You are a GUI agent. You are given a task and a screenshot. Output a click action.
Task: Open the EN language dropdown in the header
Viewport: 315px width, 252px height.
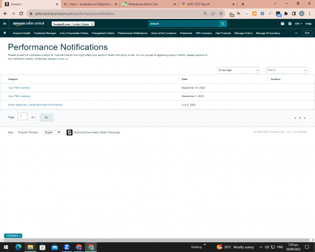tap(299, 24)
